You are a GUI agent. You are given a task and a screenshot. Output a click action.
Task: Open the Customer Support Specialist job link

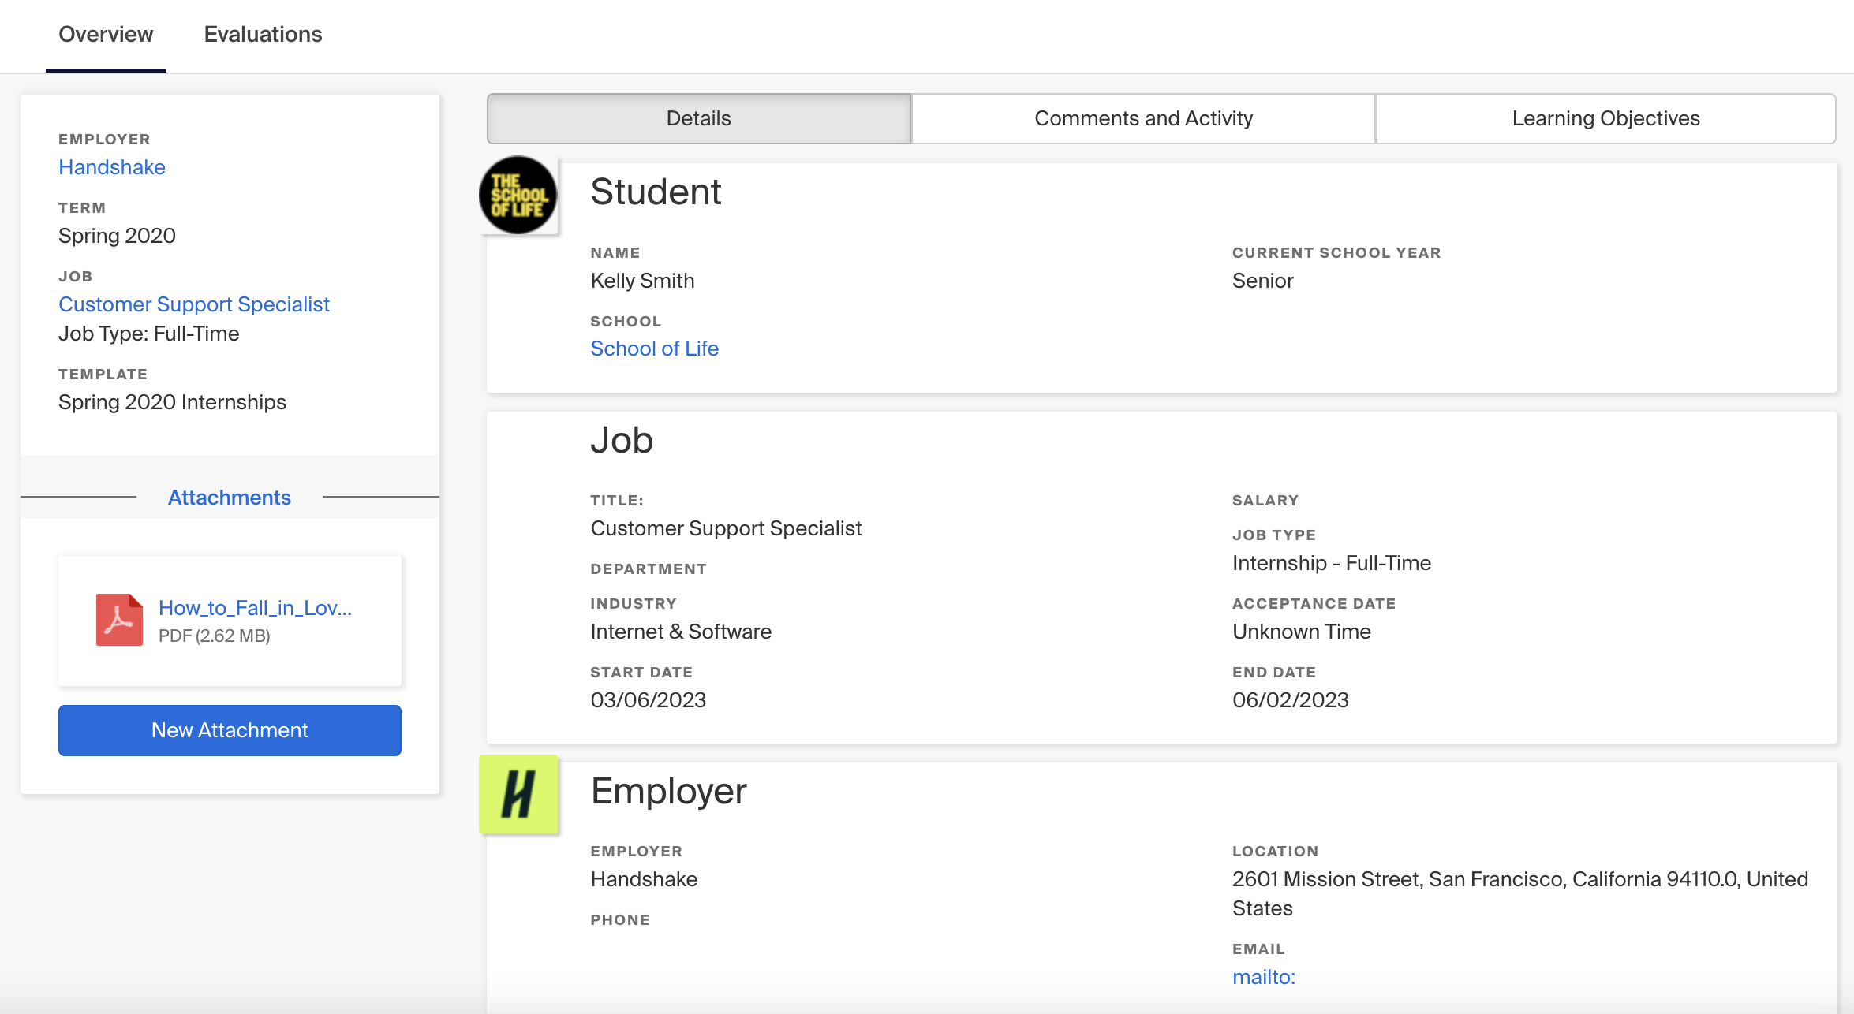(194, 304)
